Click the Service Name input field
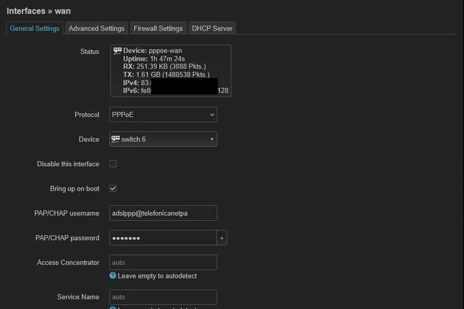The width and height of the screenshot is (464, 309). [163, 297]
